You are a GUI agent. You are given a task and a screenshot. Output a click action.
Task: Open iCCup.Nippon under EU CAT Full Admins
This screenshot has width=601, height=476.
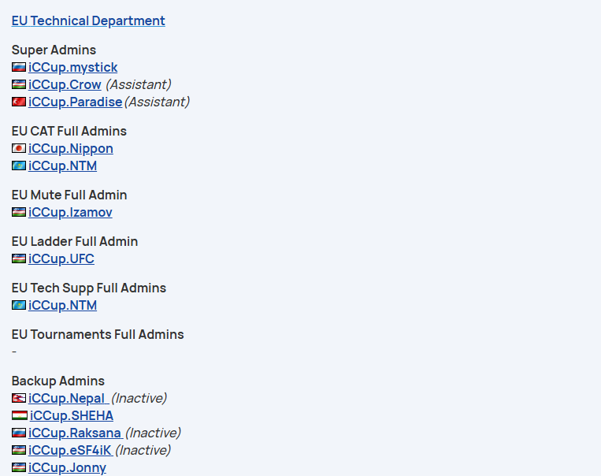(71, 148)
